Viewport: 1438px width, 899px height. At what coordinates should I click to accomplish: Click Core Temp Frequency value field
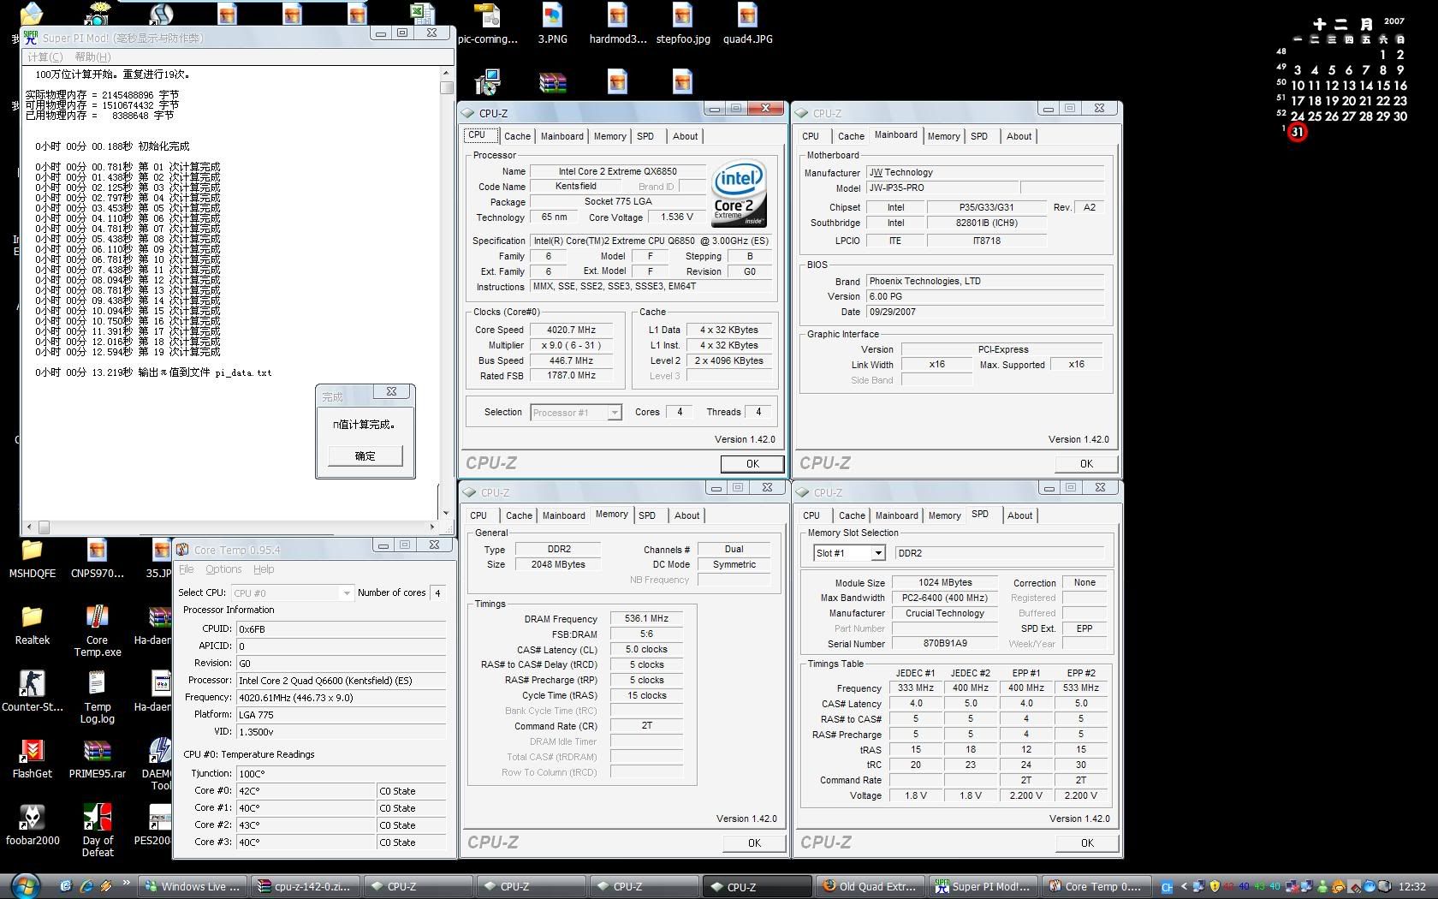341,698
